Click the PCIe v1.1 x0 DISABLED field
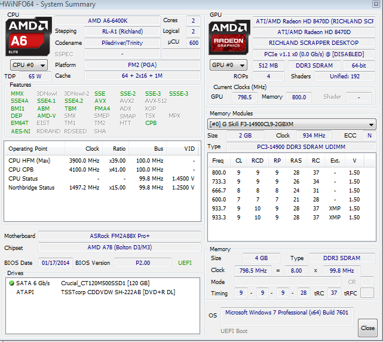This screenshot has height=342, width=383. click(x=314, y=54)
